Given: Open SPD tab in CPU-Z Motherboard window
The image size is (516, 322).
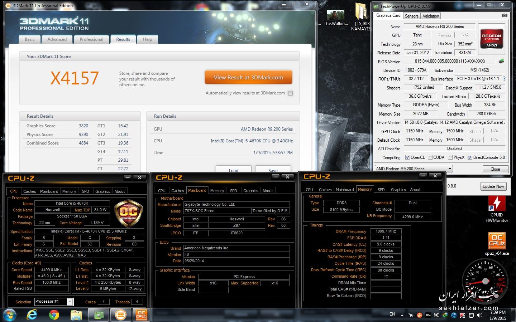Looking at the screenshot, I should tap(233, 191).
